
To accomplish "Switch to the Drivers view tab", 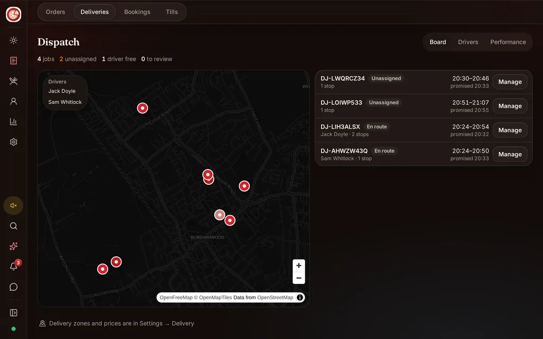I will 468,42.
